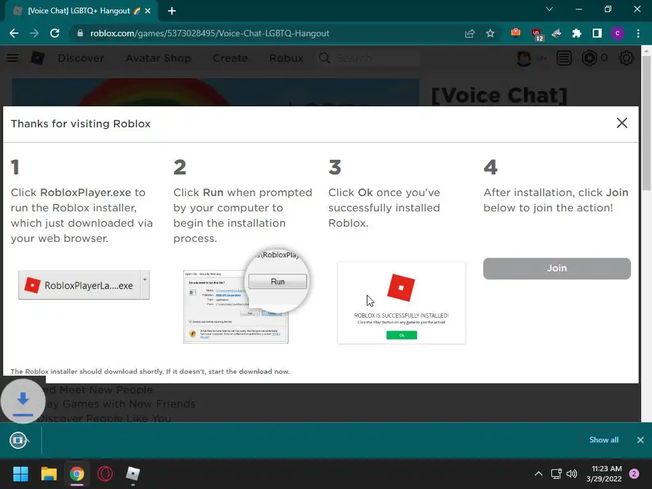The height and width of the screenshot is (489, 652).
Task: Bookmark this page with the star
Action: coord(490,33)
